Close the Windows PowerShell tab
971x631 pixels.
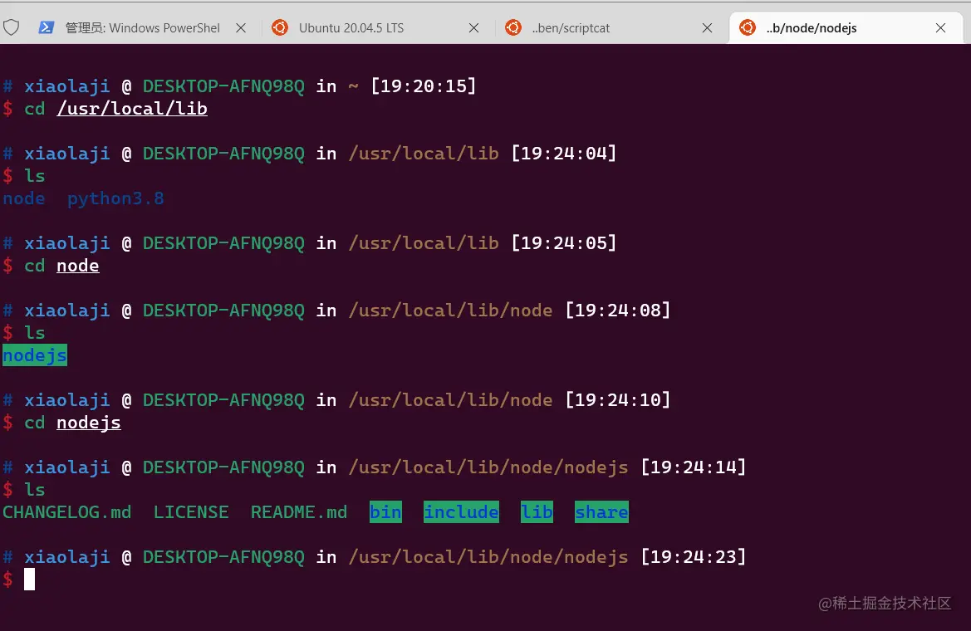coord(241,28)
